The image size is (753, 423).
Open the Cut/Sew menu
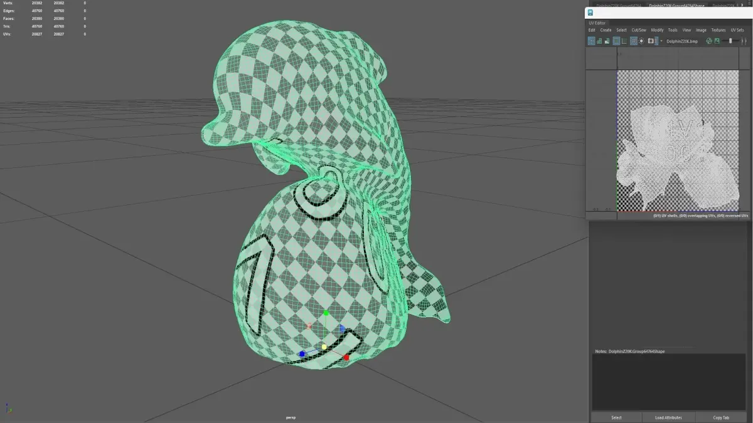coord(639,30)
